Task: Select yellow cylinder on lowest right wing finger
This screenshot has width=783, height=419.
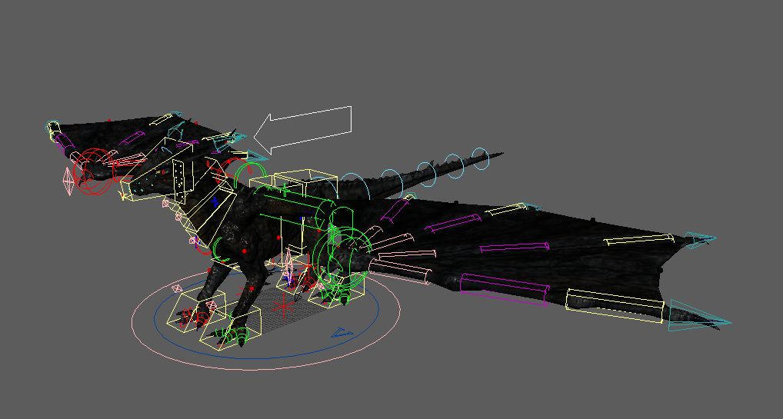Action: point(615,305)
